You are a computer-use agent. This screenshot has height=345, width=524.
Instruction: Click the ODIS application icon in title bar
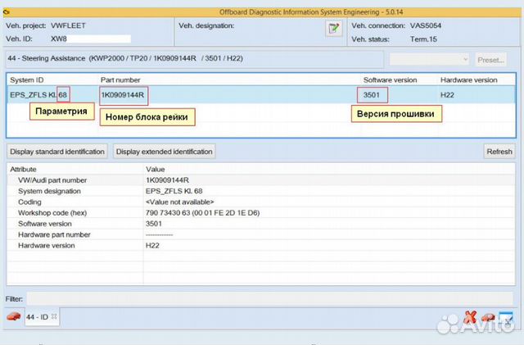point(6,12)
